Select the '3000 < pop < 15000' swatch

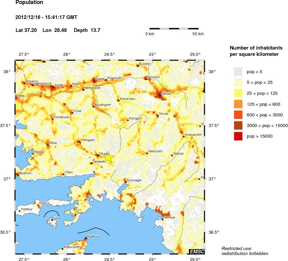coord(238,125)
